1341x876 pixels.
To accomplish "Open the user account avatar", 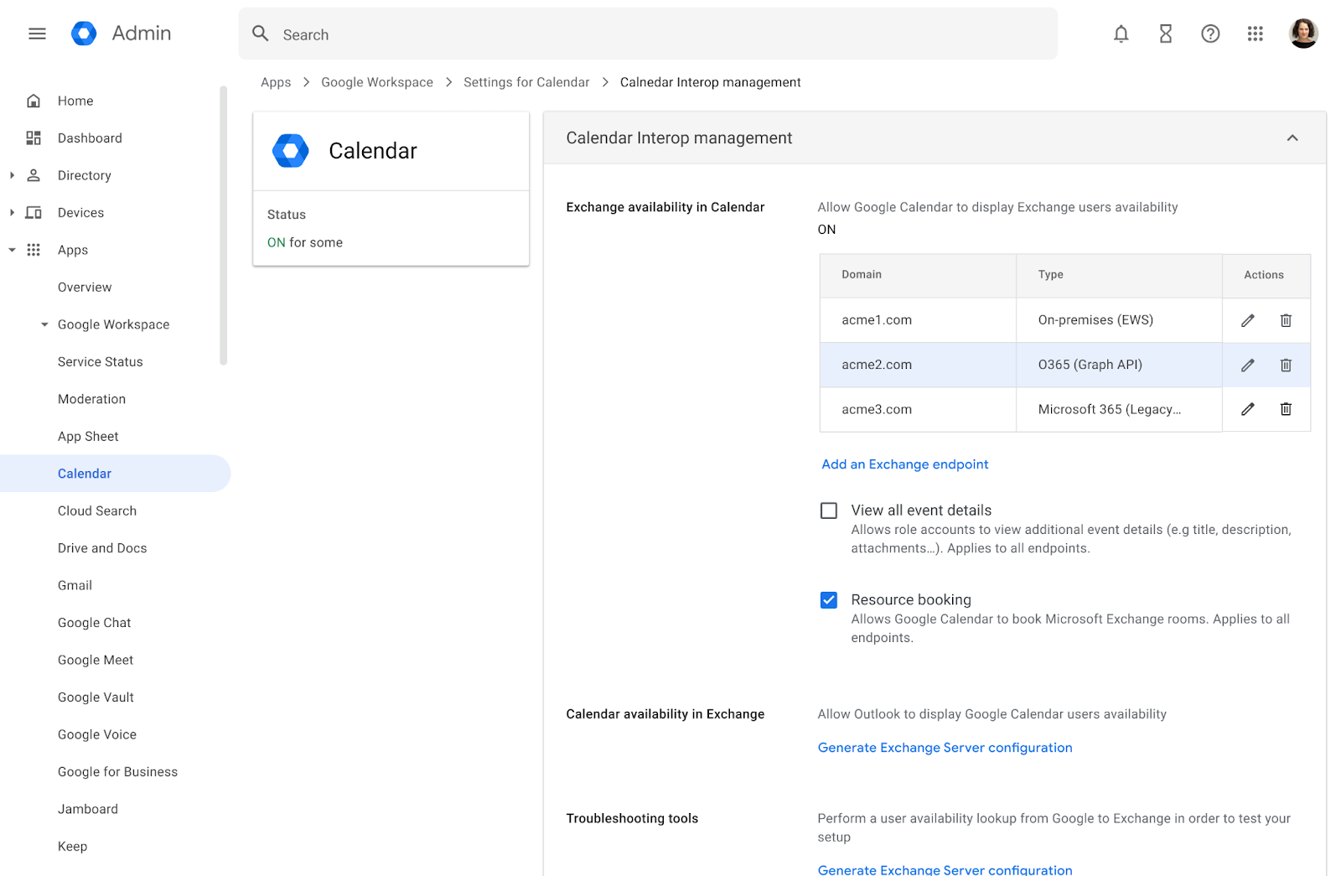I will click(x=1303, y=34).
